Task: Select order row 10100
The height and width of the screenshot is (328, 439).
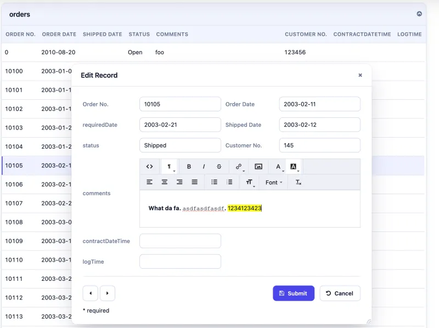Action: [37, 71]
